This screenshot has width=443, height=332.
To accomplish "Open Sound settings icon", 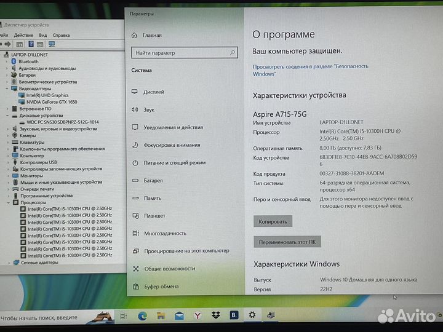I will pos(135,110).
